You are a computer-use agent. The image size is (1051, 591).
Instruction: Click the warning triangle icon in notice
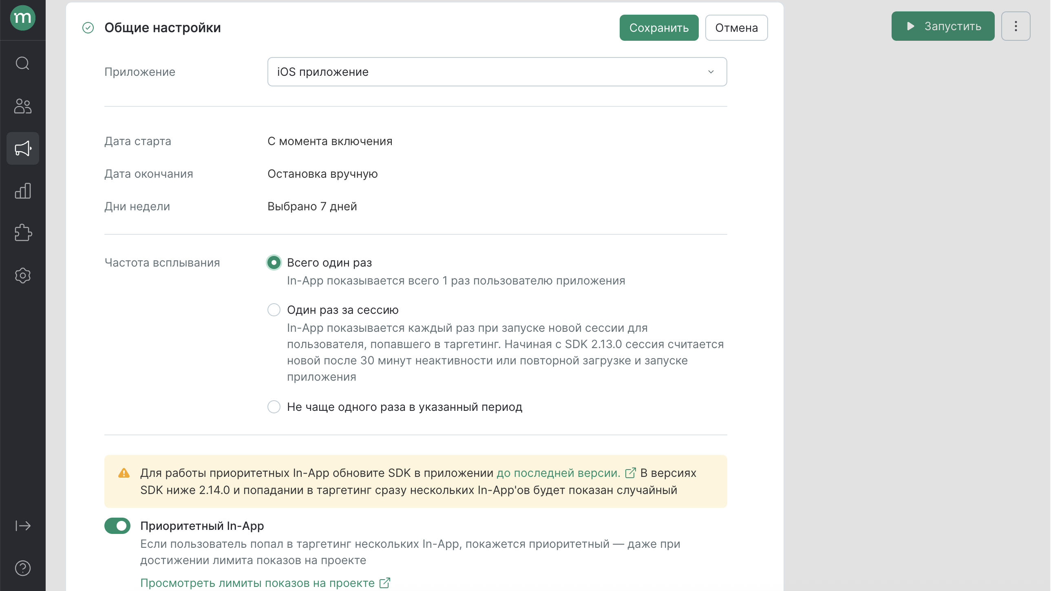pos(124,473)
